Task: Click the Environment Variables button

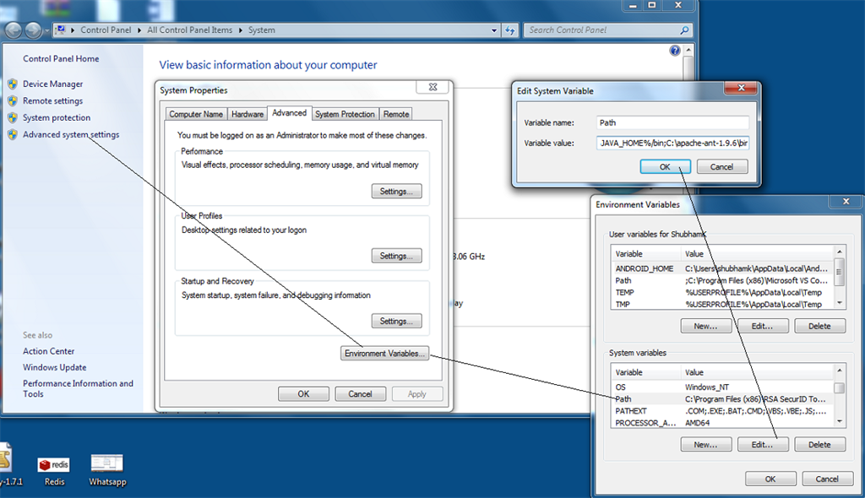Action: [x=384, y=354]
